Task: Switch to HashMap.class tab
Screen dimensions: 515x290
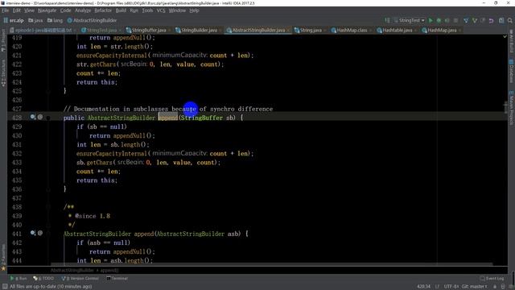Action: coord(352,31)
